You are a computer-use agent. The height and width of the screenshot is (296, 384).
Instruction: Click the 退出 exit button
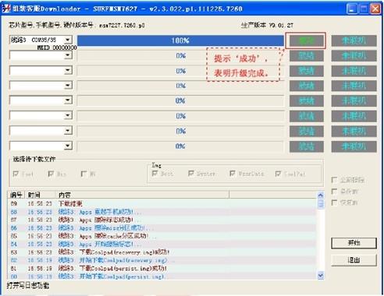tap(354, 259)
